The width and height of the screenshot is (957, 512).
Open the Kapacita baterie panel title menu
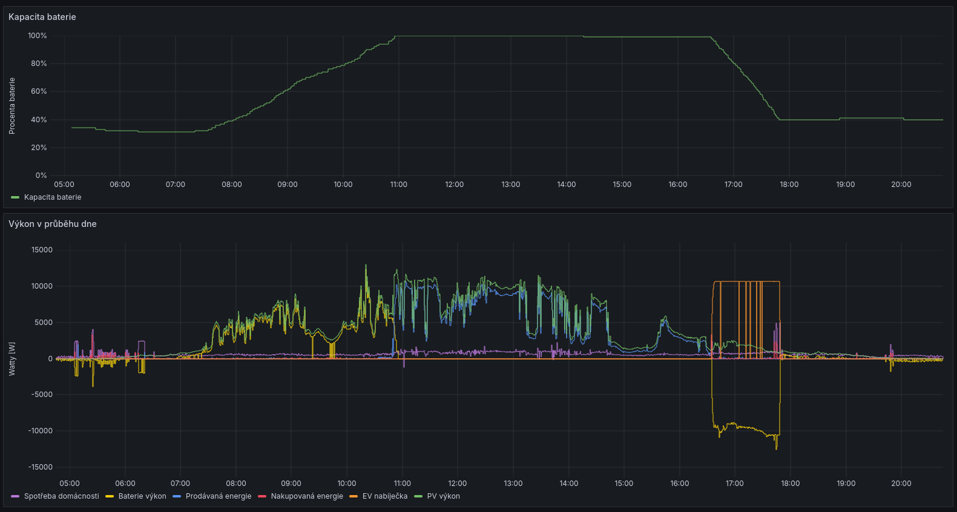42,17
